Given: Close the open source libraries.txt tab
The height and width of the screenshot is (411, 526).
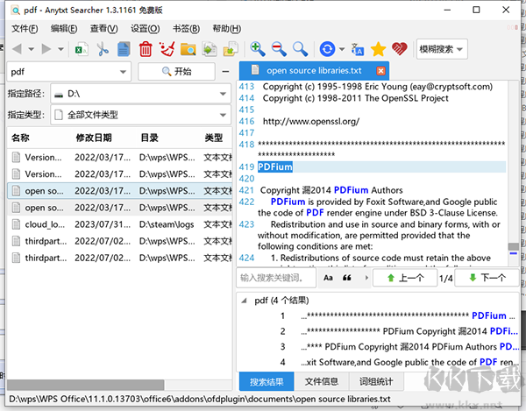Looking at the screenshot, I should pos(380,71).
